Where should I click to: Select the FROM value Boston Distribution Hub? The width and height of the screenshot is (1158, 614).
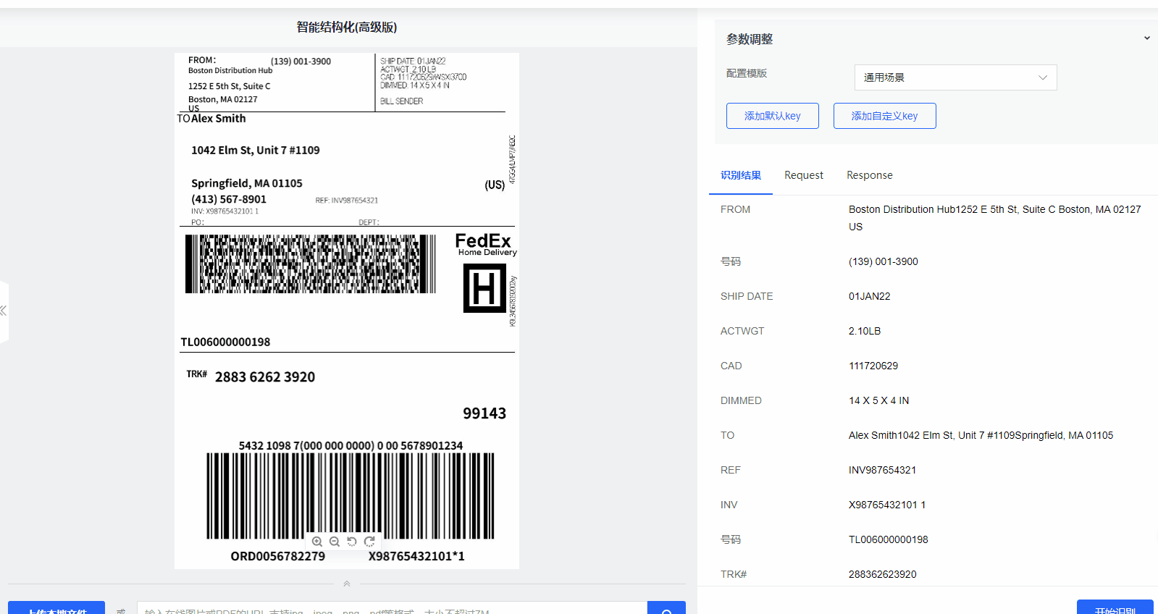click(x=994, y=218)
